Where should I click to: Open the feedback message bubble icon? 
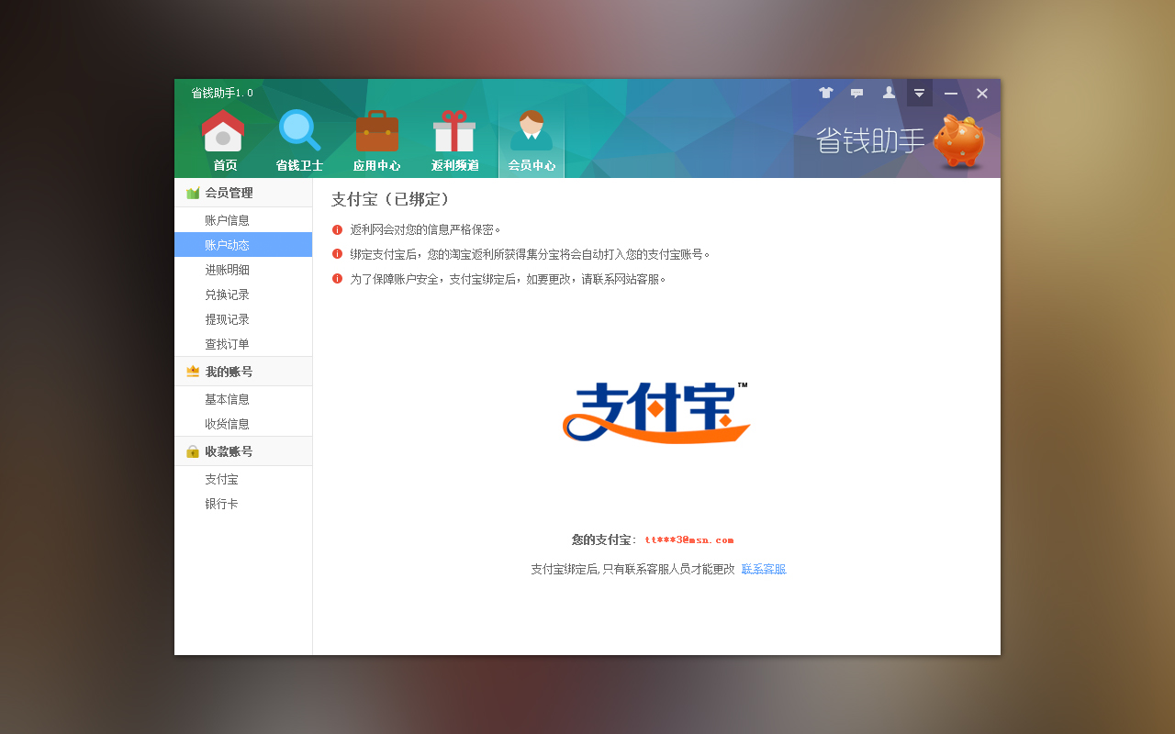(857, 93)
